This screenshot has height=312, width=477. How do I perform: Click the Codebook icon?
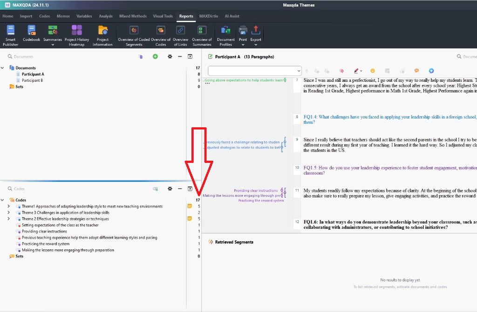point(32,35)
